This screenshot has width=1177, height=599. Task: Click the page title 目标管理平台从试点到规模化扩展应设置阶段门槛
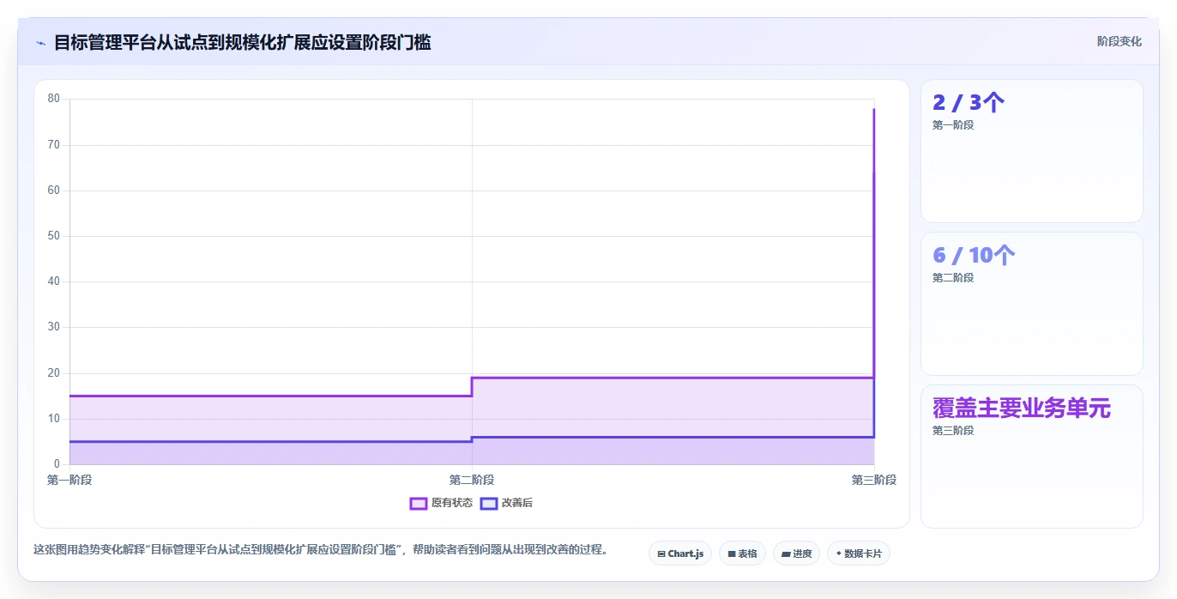tap(243, 42)
